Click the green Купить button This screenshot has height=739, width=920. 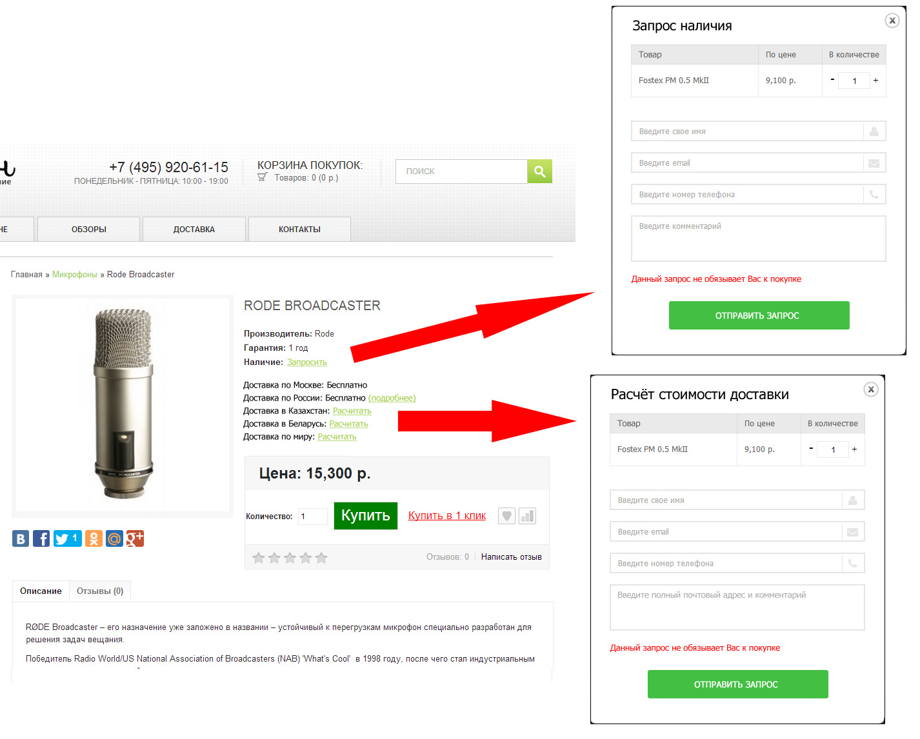pos(366,516)
